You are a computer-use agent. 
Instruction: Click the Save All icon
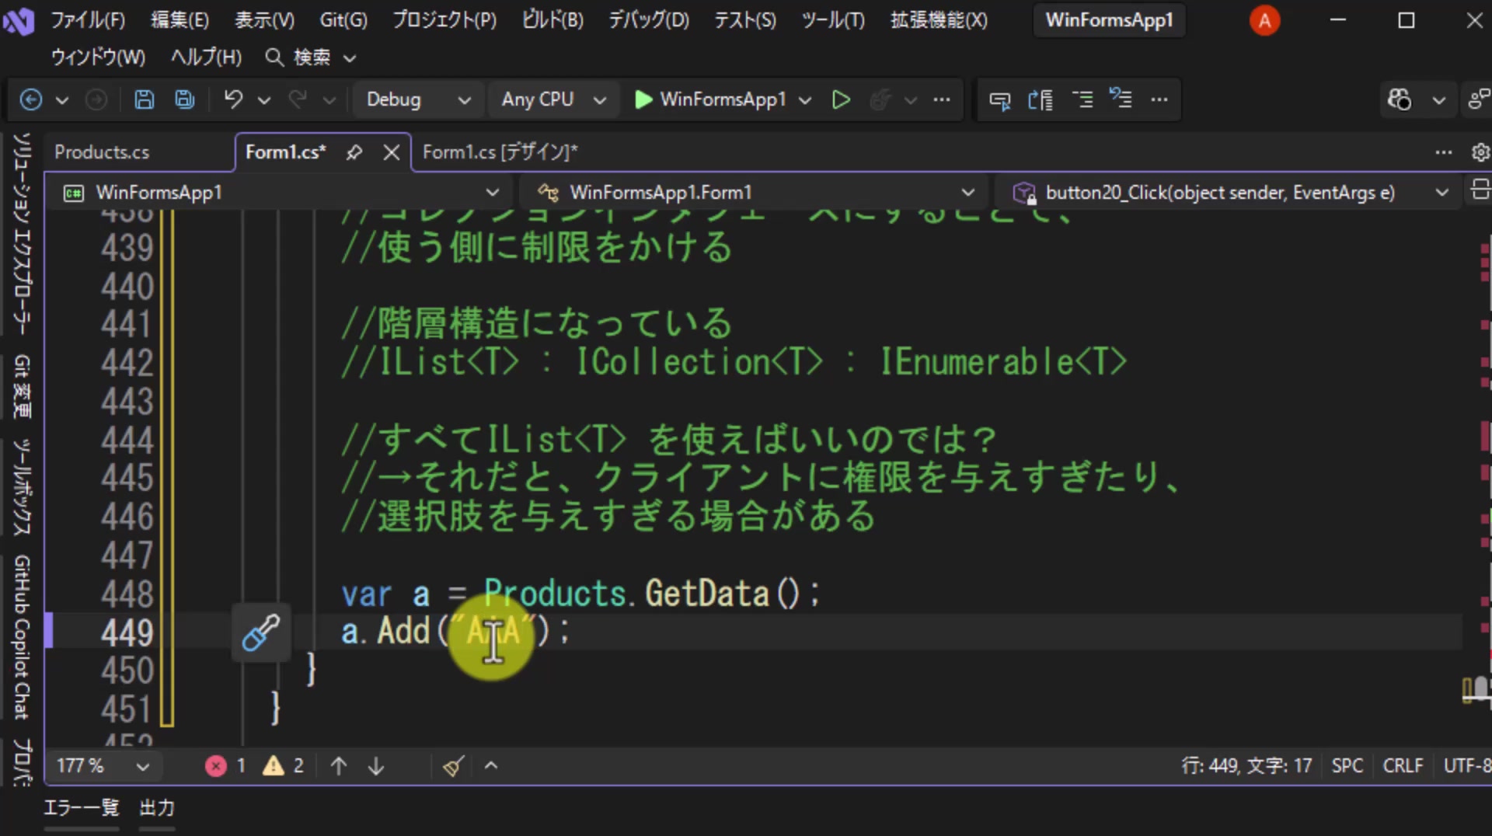[x=185, y=99]
